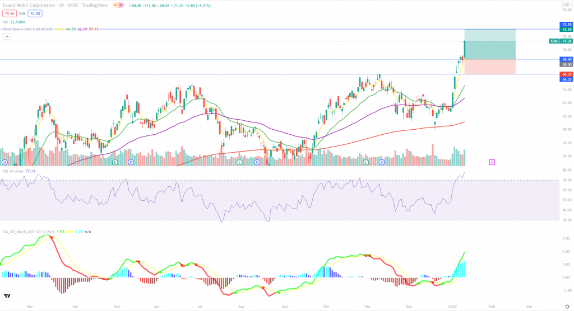The height and width of the screenshot is (311, 574).
Task: Click the 64.00 price scale value
Action: click(567, 90)
